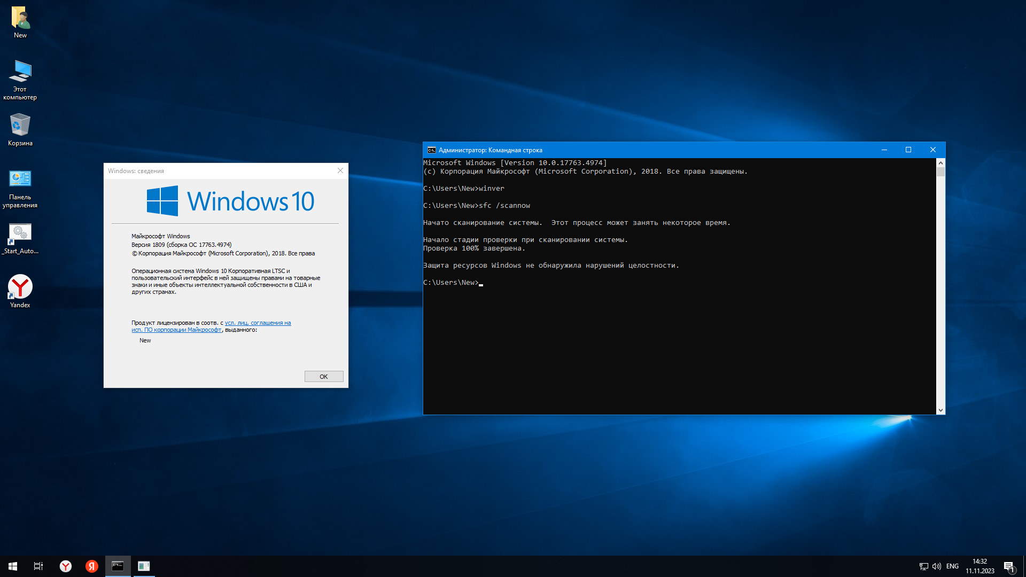Screen dimensions: 1026x577
Task: Click the Windows Start button
Action: (13, 566)
